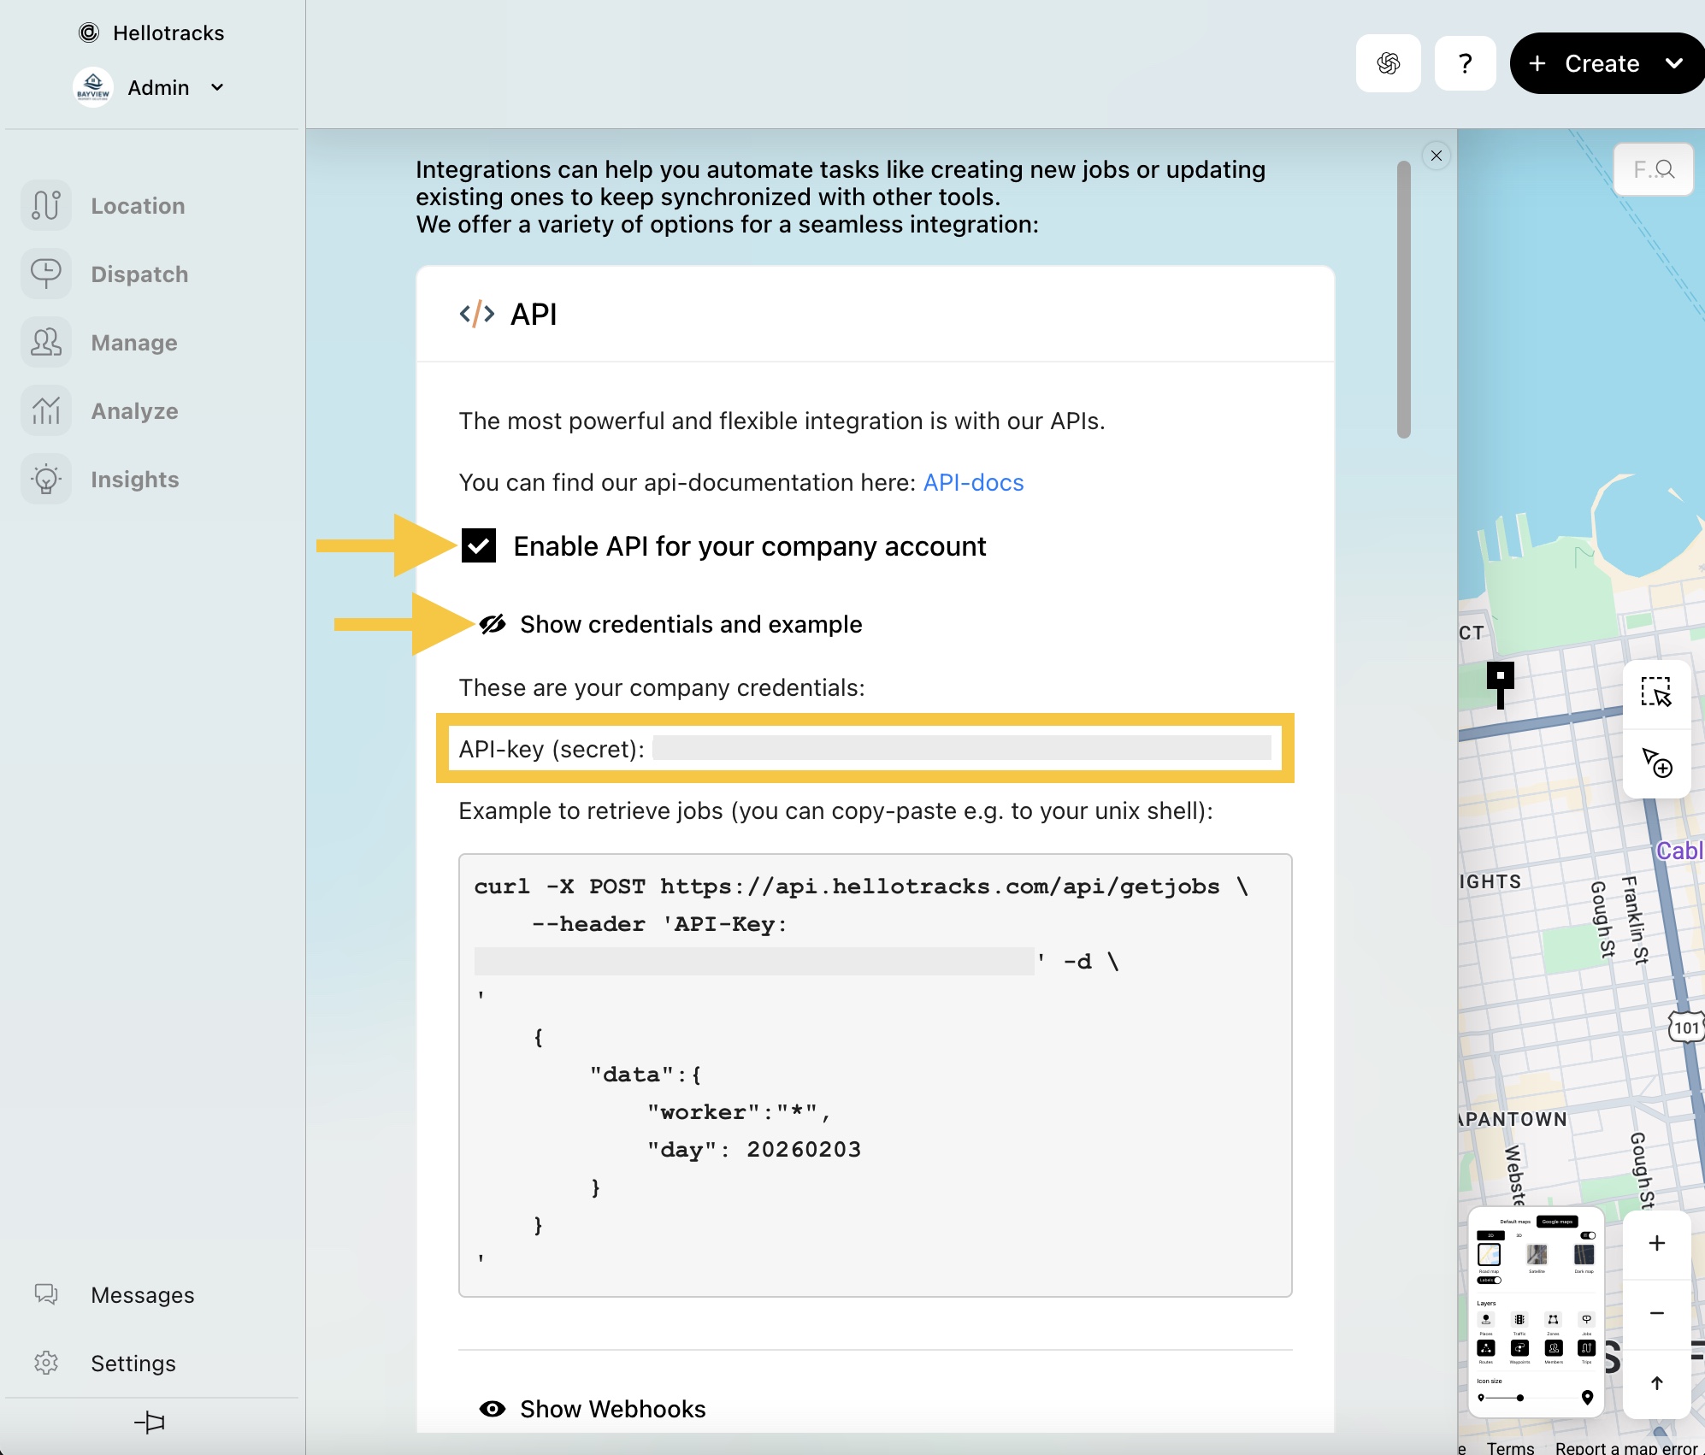This screenshot has height=1455, width=1705.
Task: Open the Create dropdown chevron
Action: pos(1674,63)
